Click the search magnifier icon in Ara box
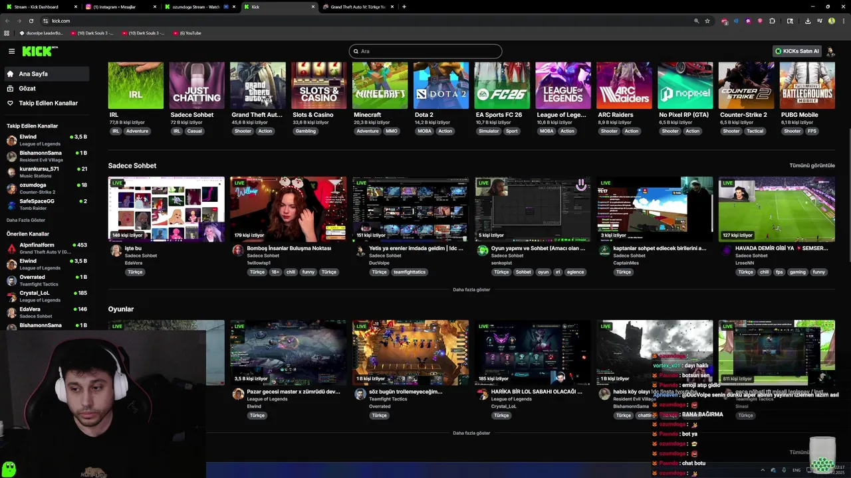The image size is (851, 478). pos(356,51)
